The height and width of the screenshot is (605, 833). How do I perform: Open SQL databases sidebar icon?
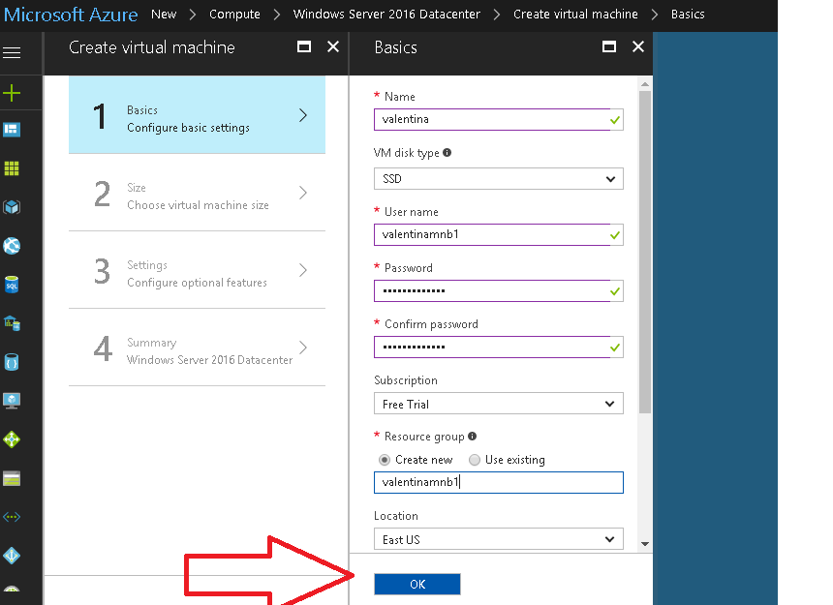coord(12,285)
